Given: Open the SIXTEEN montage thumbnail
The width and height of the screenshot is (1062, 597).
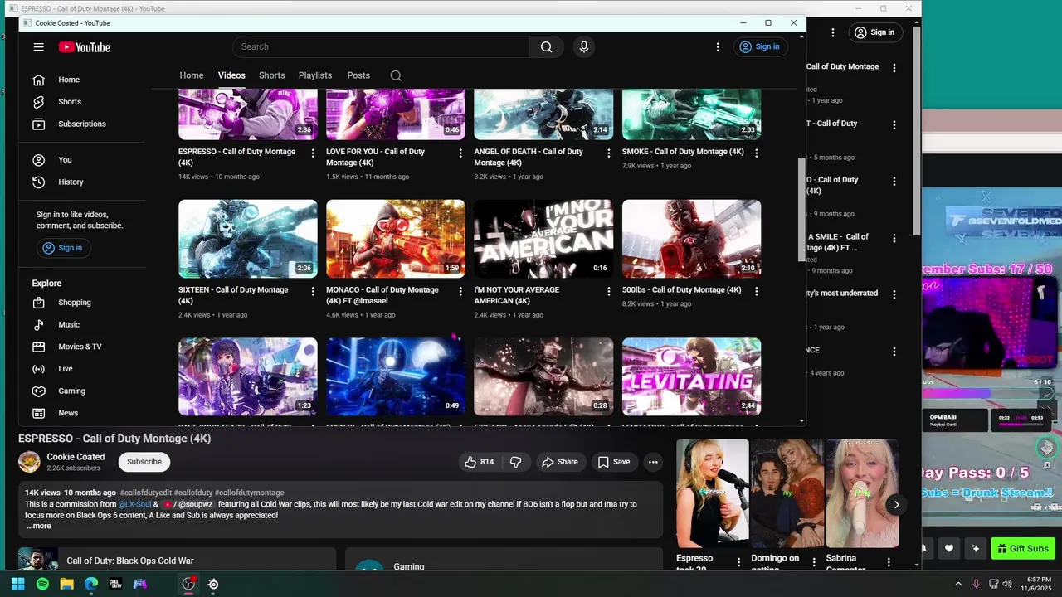Looking at the screenshot, I should (x=248, y=239).
